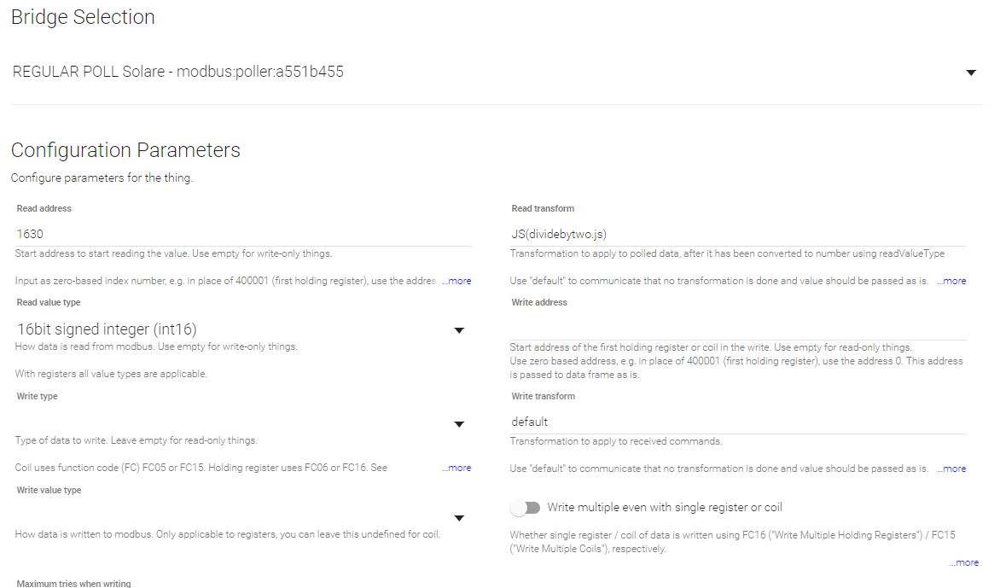
Task: Click the Configuration Parameters heading
Action: coord(125,150)
